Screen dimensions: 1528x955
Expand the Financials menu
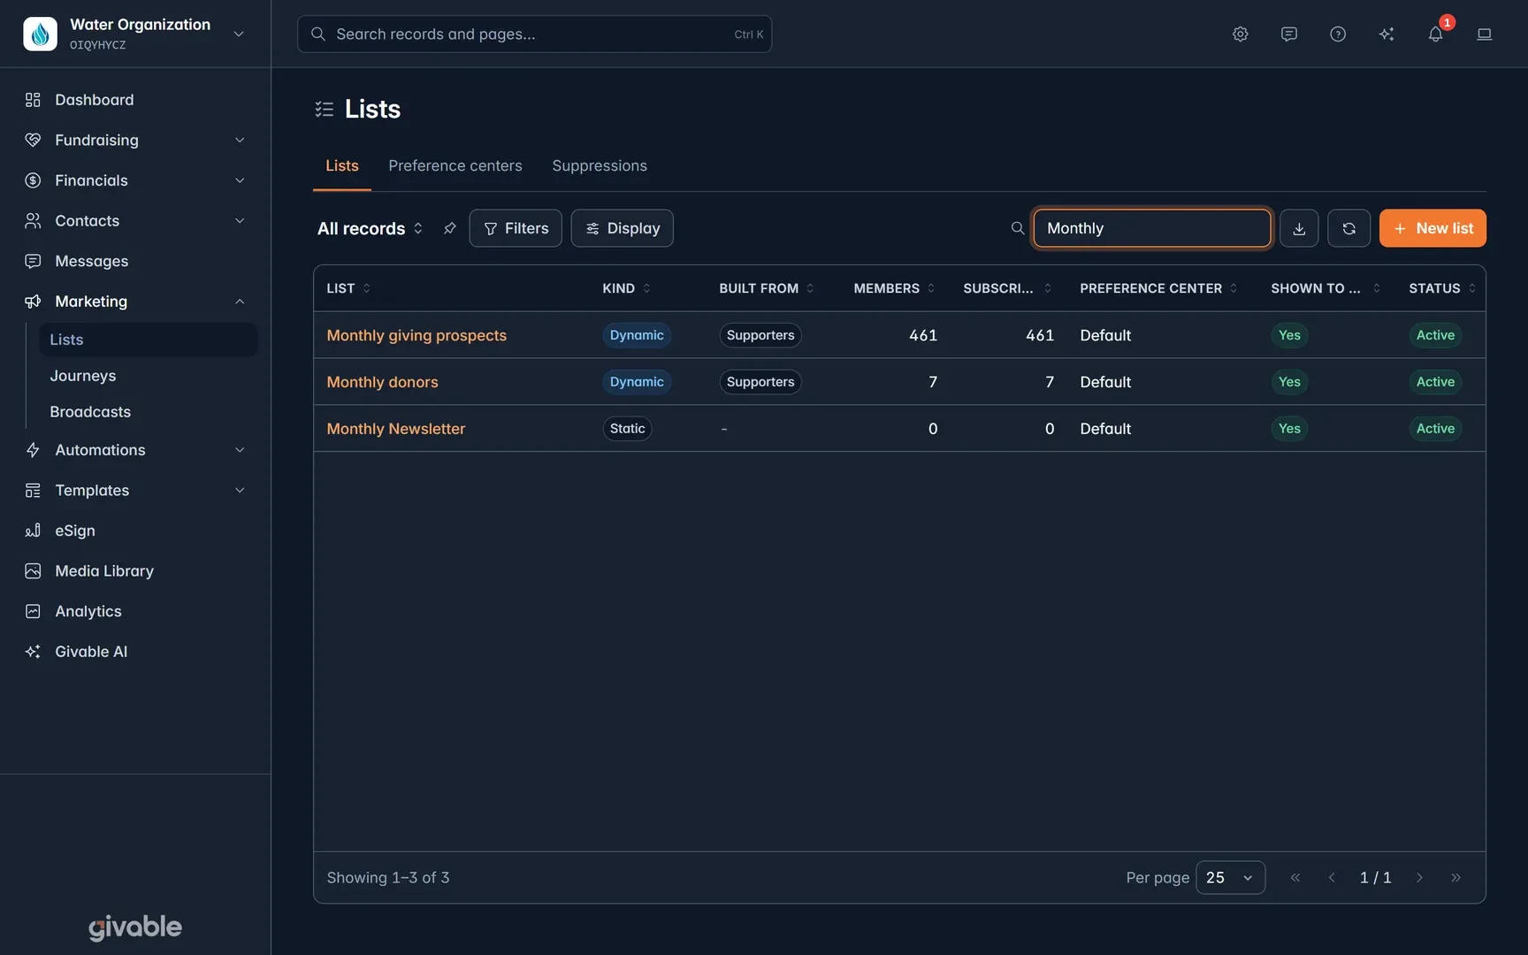[135, 180]
